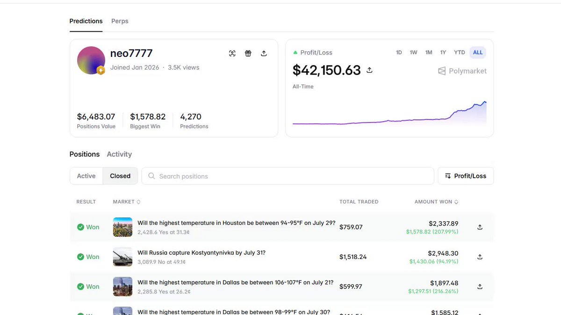561x315 pixels.
Task: Switch to the Predictions tab
Action: pos(86,21)
